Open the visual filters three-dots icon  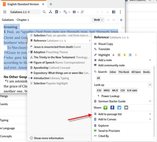(50, 12)
